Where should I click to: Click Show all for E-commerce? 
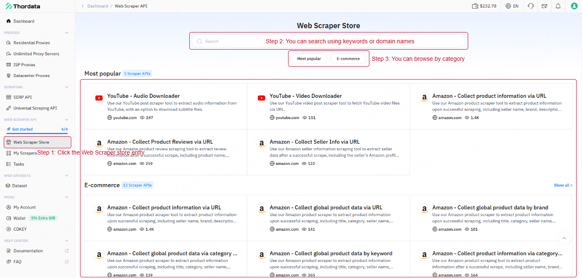point(563,185)
